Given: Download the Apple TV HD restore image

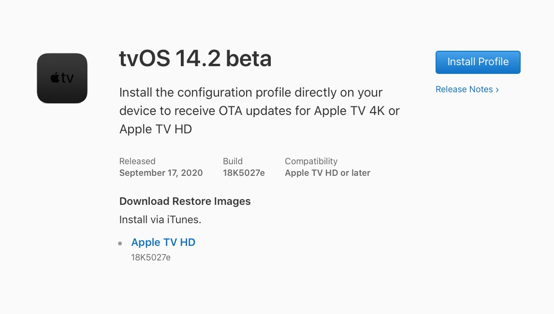Looking at the screenshot, I should click(163, 242).
